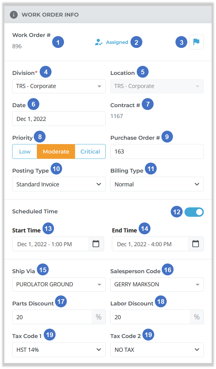Select the Moderate priority option

56,151
